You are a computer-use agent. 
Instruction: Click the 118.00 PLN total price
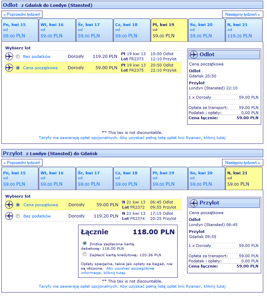pos(154,232)
